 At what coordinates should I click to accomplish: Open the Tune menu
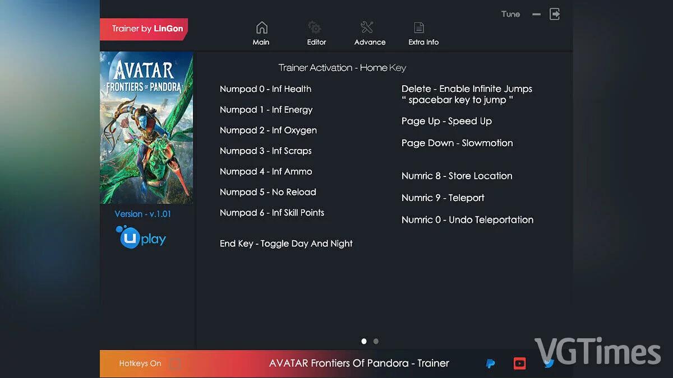coord(510,14)
